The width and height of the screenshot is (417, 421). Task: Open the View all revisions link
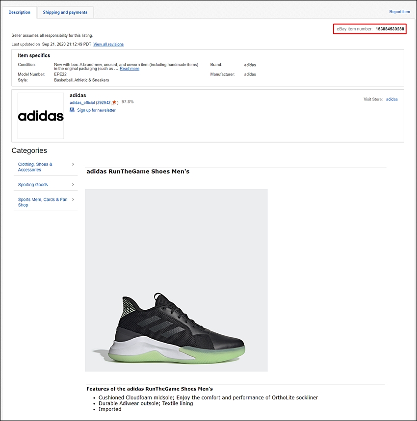pos(108,44)
